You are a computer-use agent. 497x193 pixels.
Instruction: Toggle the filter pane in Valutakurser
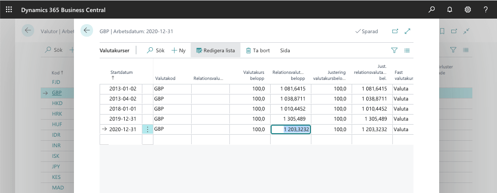point(394,50)
